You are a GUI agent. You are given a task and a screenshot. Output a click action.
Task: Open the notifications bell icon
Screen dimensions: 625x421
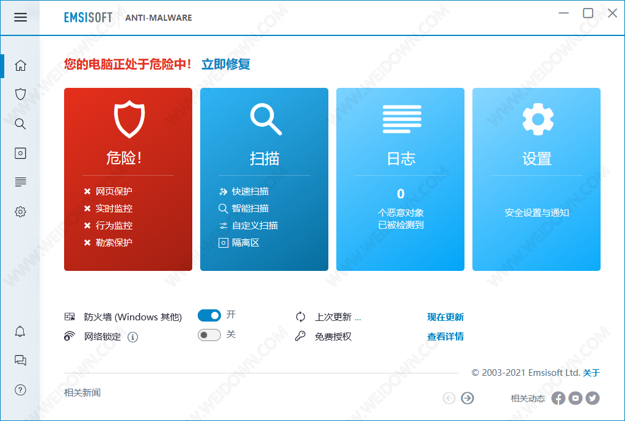(x=20, y=331)
